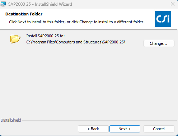Go back with the < Back button
The width and height of the screenshot is (178, 136).
(93, 129)
